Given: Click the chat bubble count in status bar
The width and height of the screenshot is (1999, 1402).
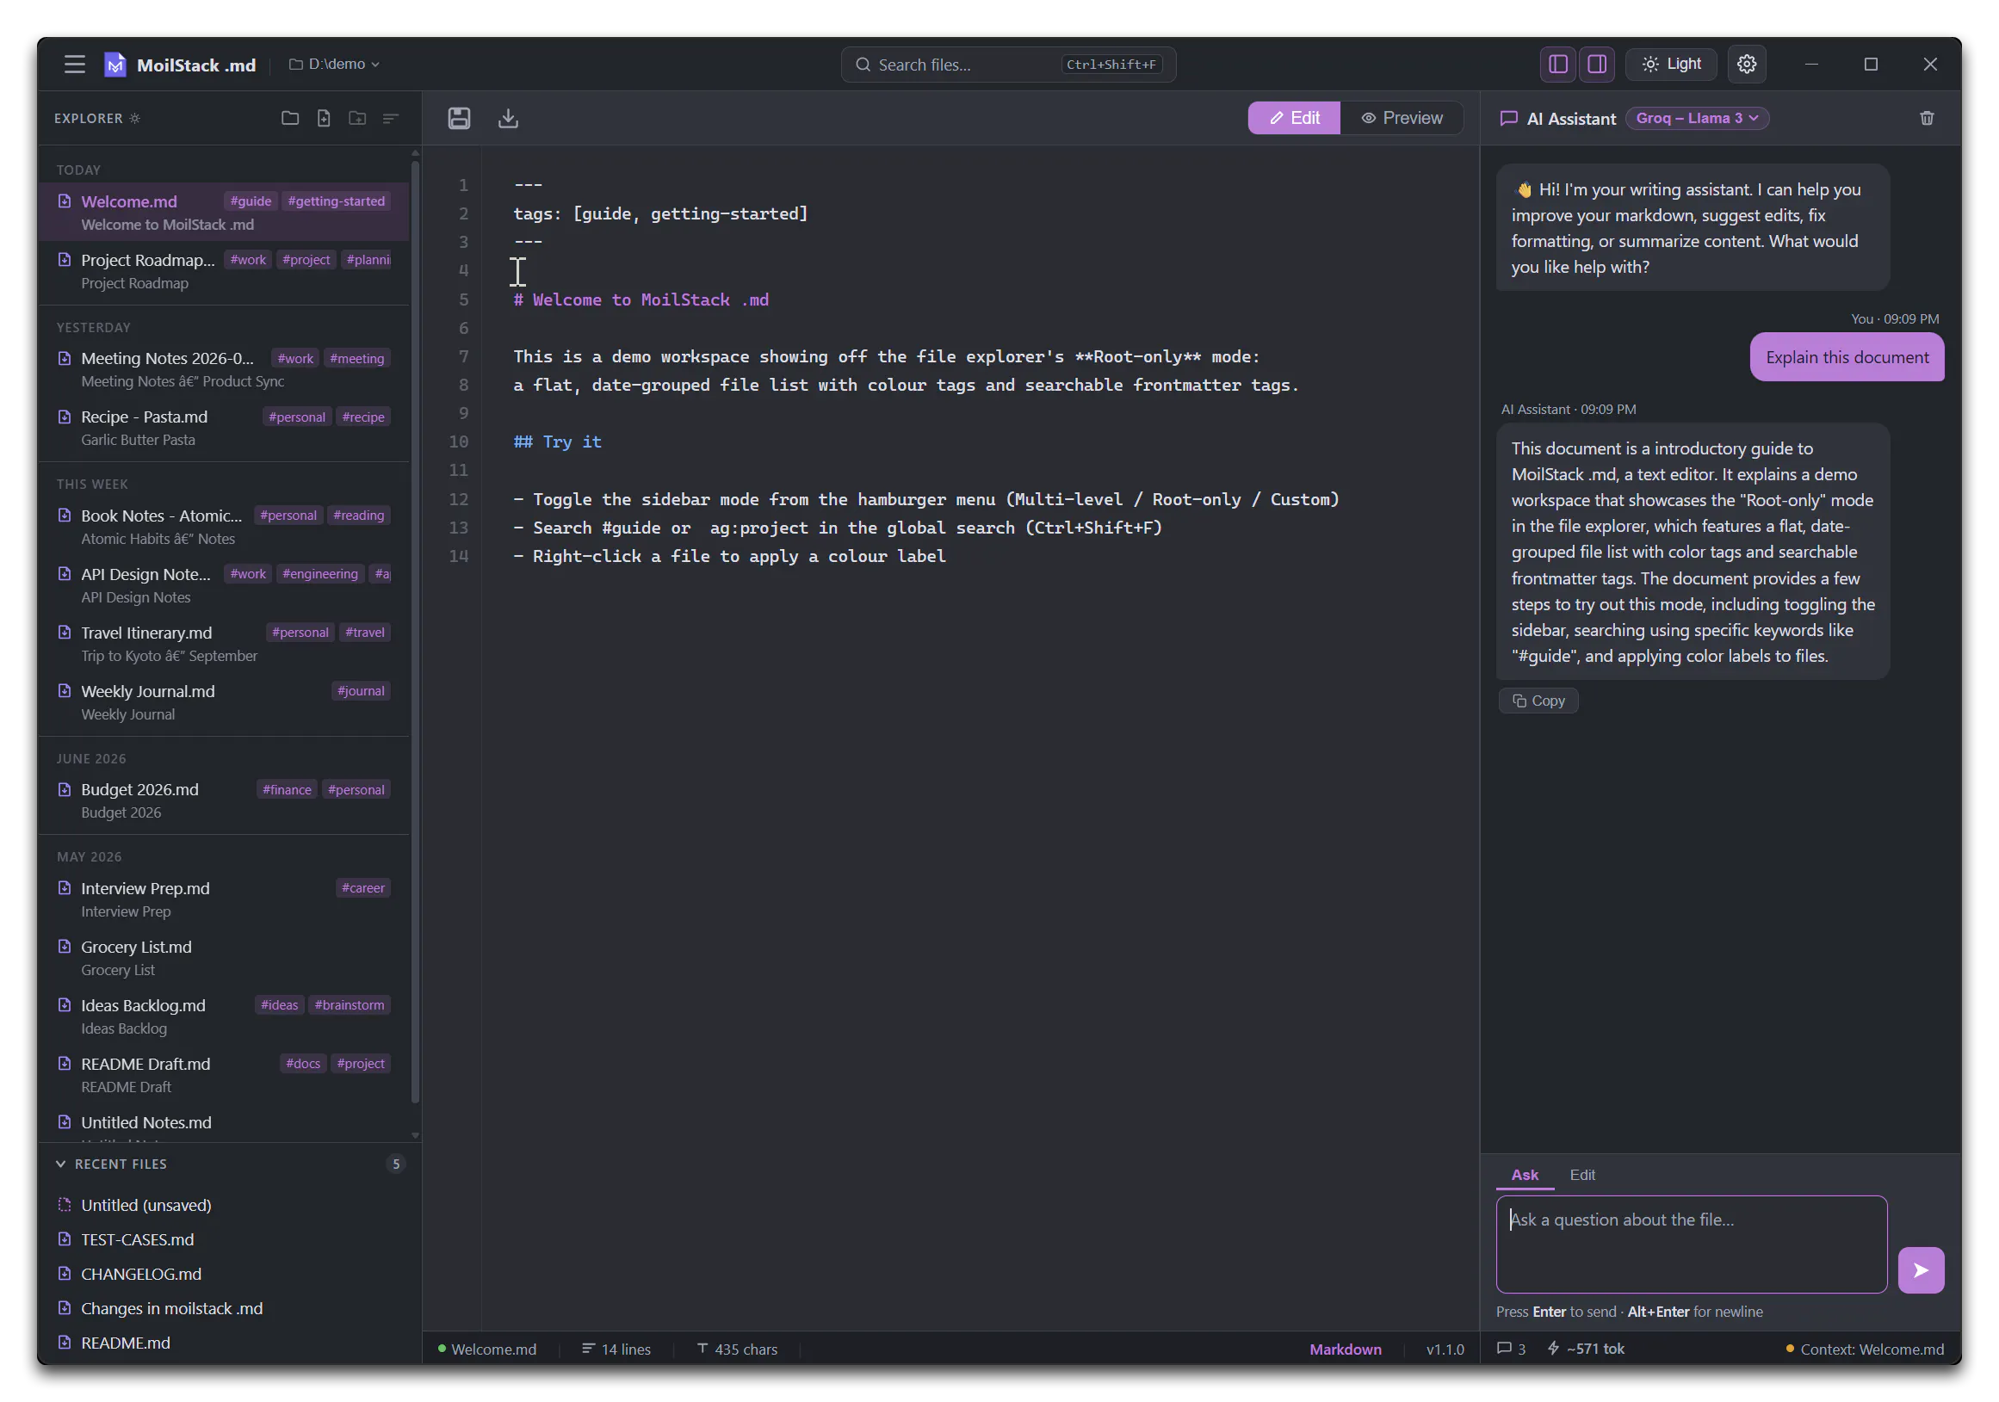Looking at the screenshot, I should click(1511, 1348).
